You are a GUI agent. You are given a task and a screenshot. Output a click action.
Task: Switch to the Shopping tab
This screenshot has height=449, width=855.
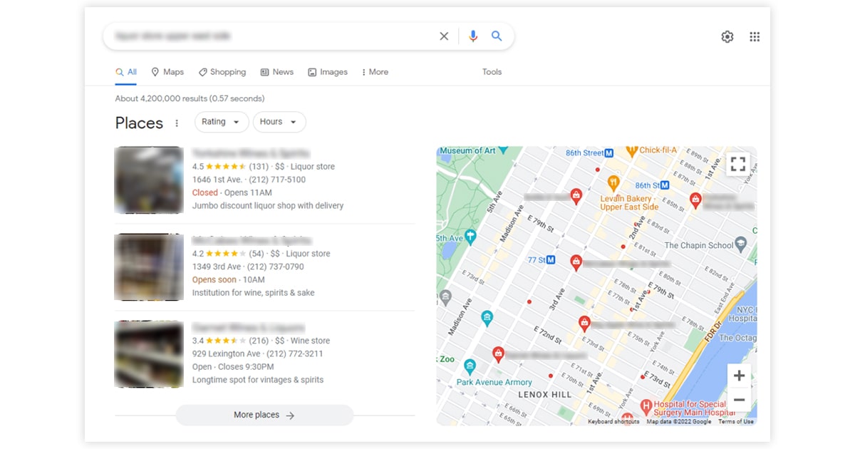coord(222,72)
